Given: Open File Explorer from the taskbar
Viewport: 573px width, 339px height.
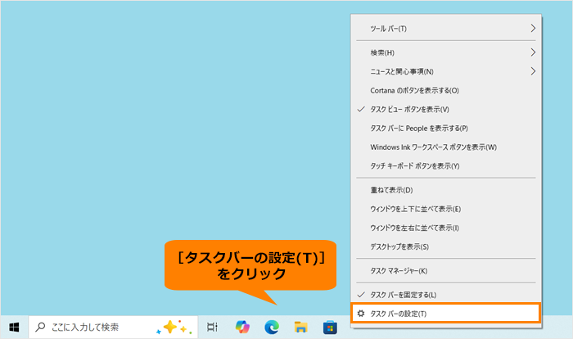Looking at the screenshot, I should [x=300, y=327].
